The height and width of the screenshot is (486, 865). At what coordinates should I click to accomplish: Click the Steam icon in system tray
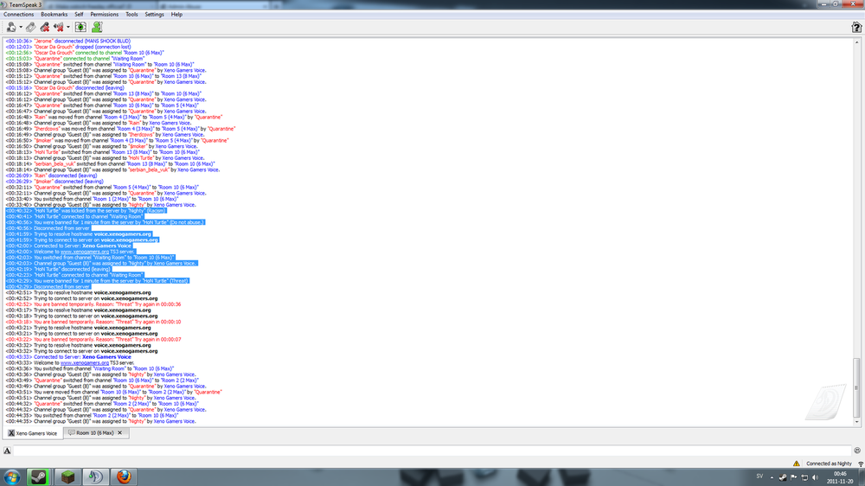(x=783, y=477)
